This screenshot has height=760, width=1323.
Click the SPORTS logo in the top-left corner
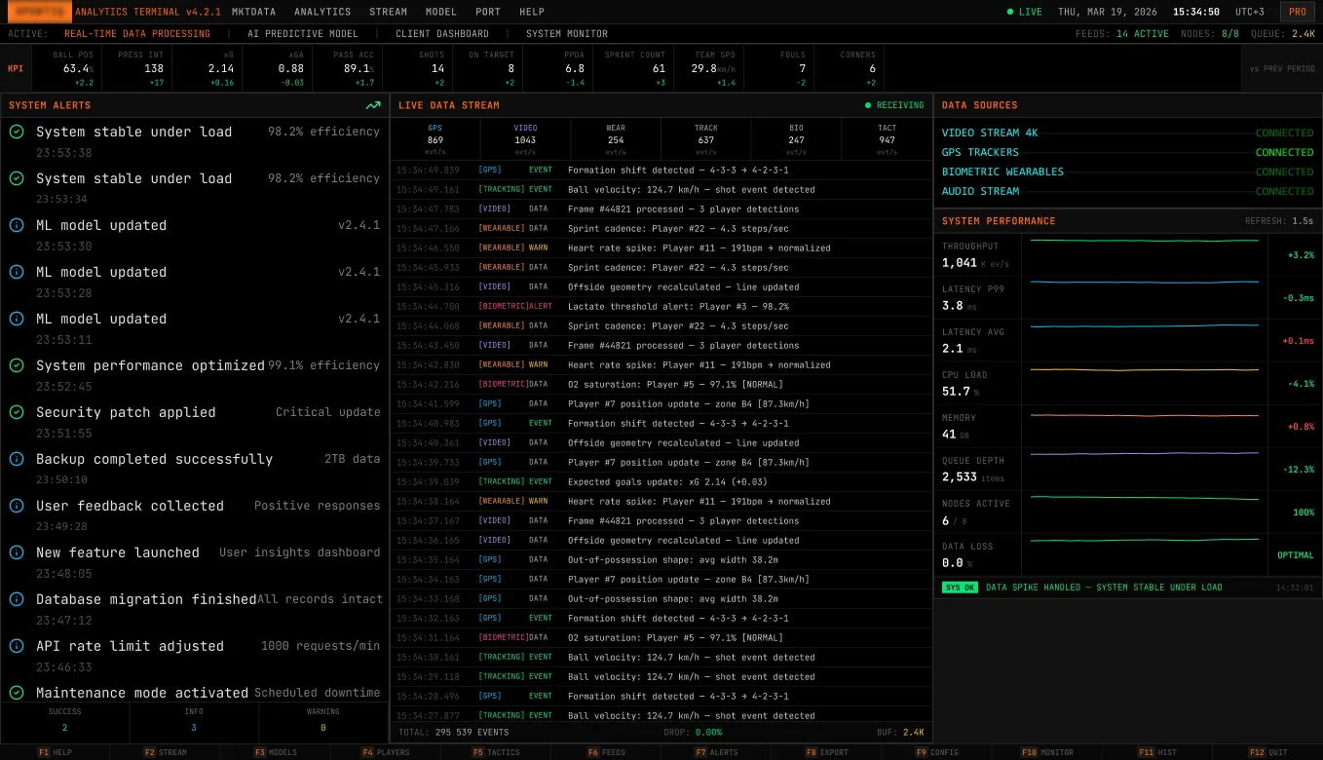tap(39, 12)
